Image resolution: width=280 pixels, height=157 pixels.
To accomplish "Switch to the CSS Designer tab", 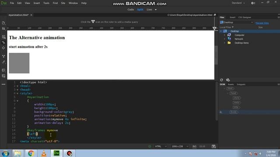I will 245,17.
